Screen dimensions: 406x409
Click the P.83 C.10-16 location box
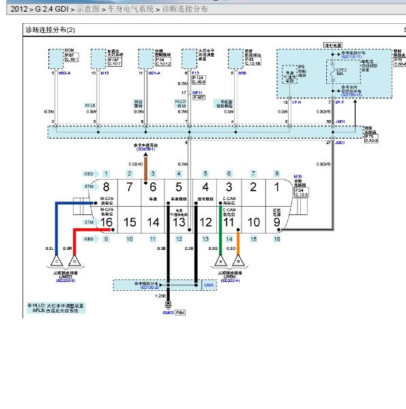253,61
